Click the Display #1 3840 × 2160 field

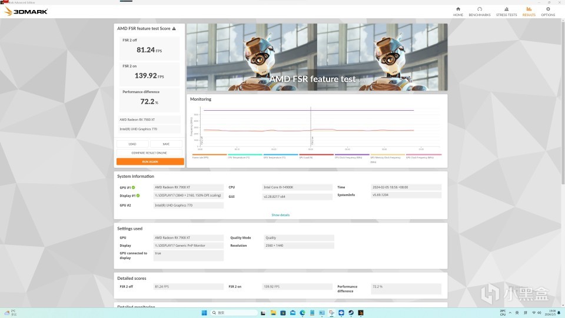point(188,196)
